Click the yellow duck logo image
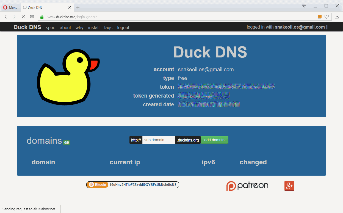Image resolution: width=343 pixels, height=213 pixels. click(68, 77)
